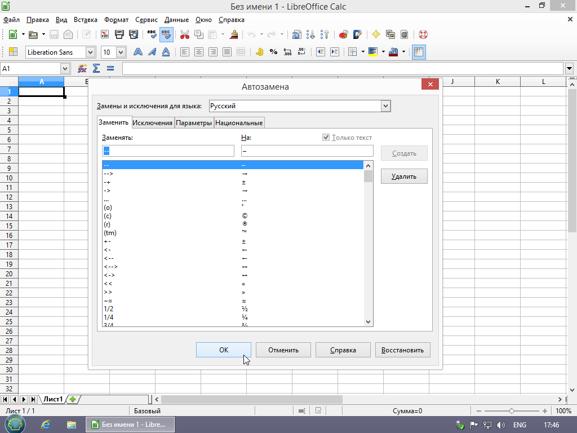Sort ascending

pos(310,34)
